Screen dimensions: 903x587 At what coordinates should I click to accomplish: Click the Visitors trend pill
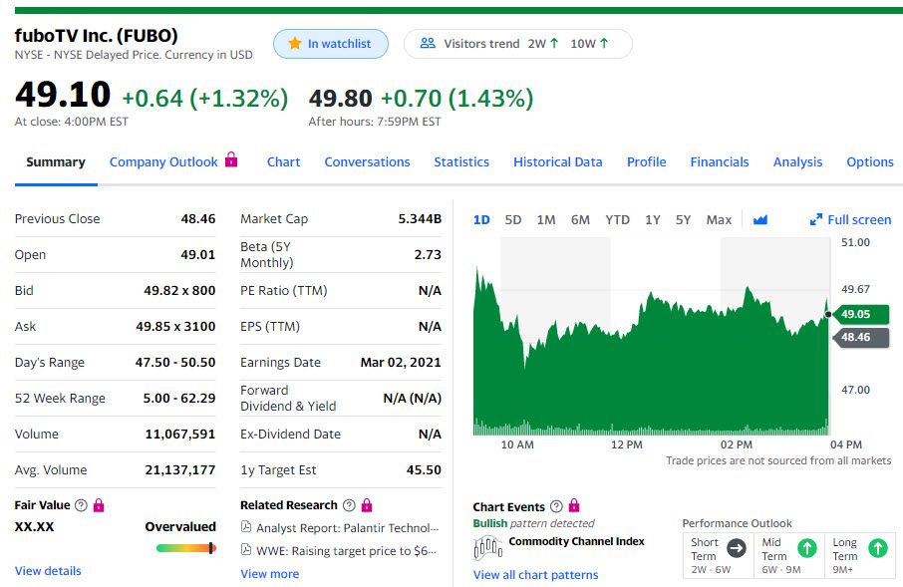pyautogui.click(x=517, y=44)
